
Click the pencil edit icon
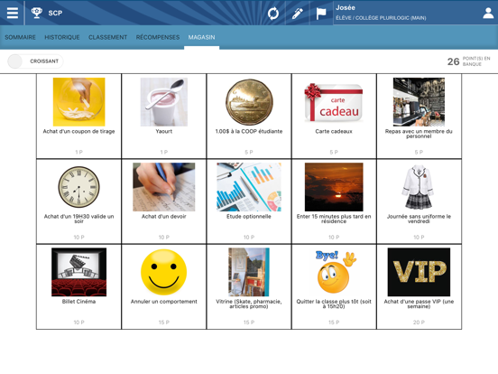coord(298,14)
